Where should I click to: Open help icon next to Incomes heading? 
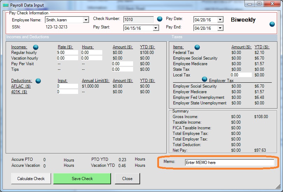tap(36, 47)
